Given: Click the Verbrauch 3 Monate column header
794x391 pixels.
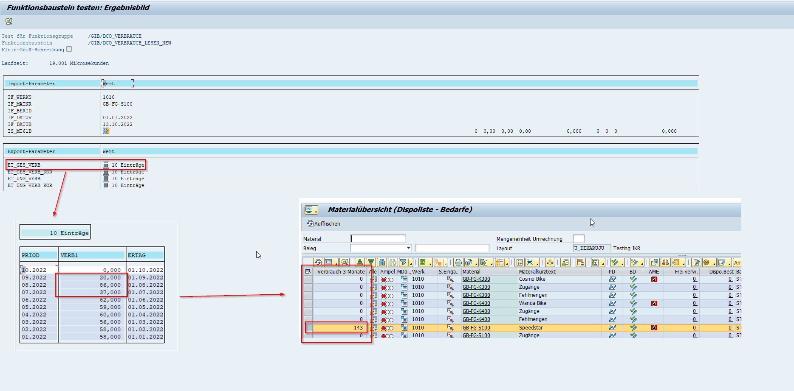Looking at the screenshot, I should click(341, 272).
